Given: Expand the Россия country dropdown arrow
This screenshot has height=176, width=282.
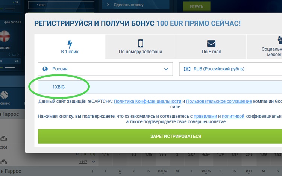Looking at the screenshot, I should click(x=166, y=69).
